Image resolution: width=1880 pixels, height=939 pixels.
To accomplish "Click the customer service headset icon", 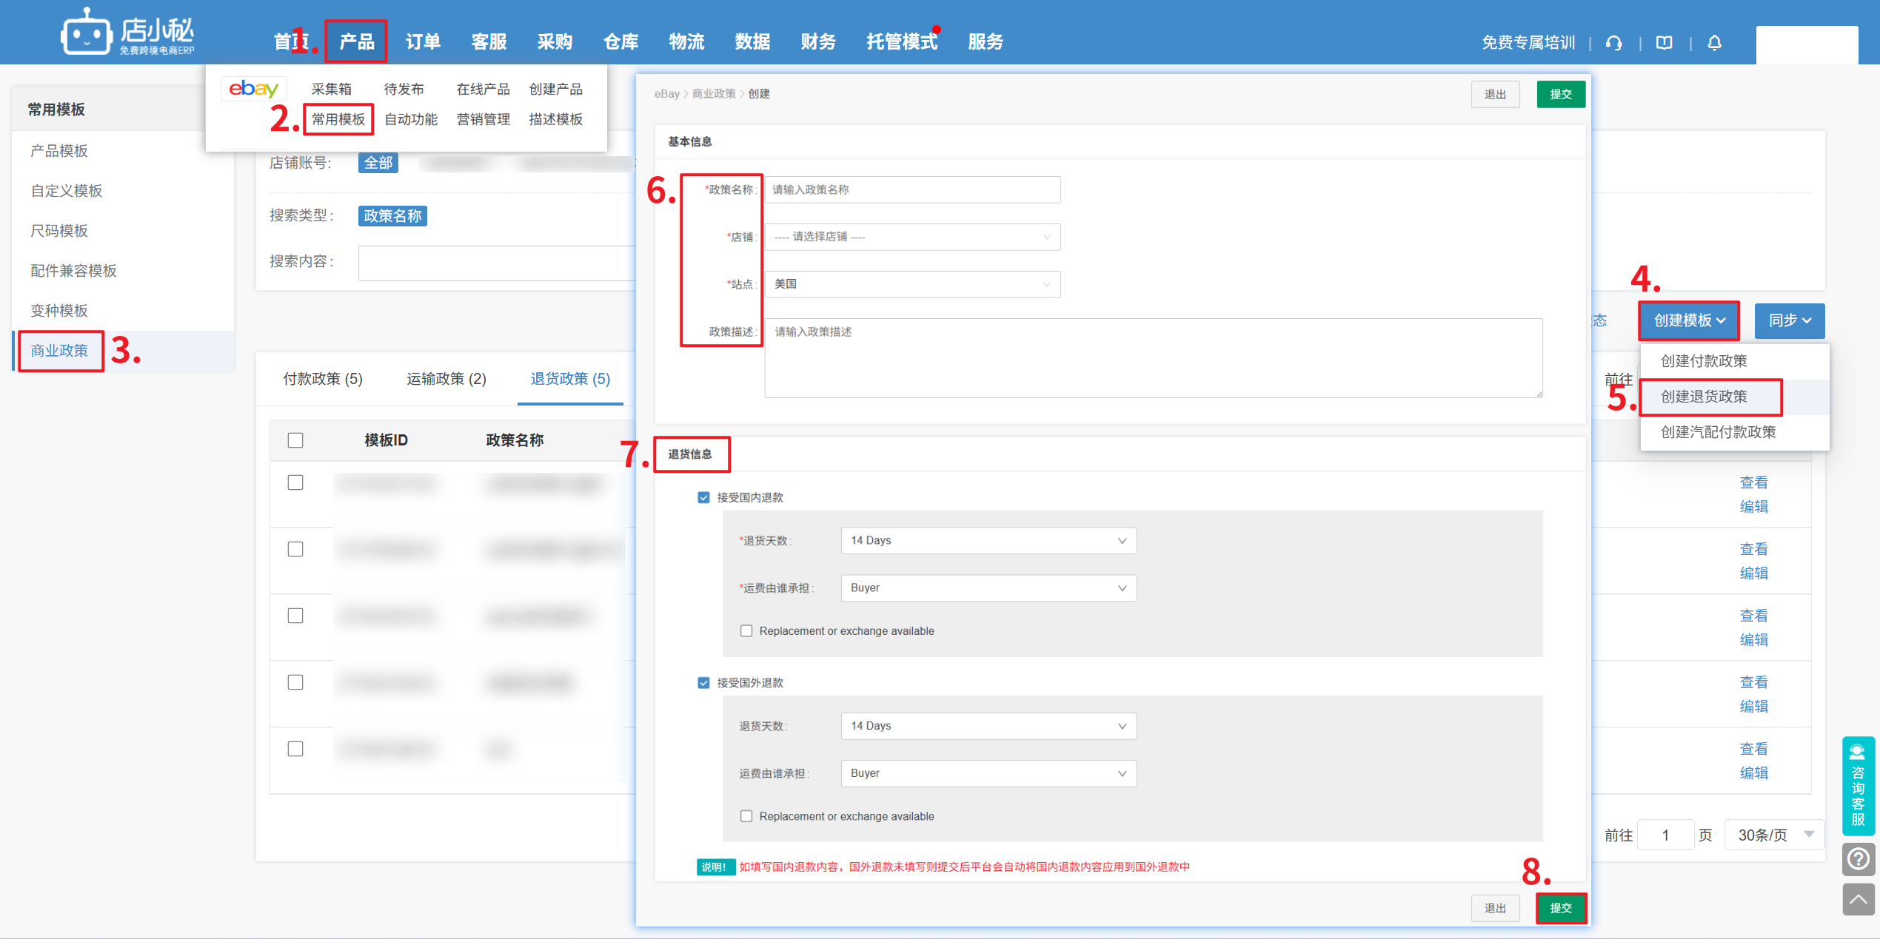I will click(x=1614, y=43).
